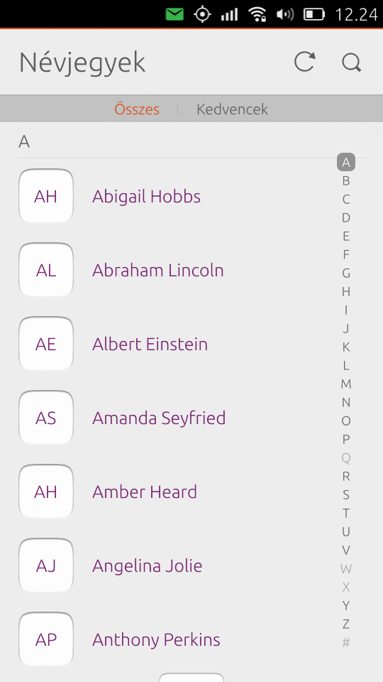383x682 pixels.
Task: Tap the AS avatar for Amanda Seyfried
Action: [46, 418]
